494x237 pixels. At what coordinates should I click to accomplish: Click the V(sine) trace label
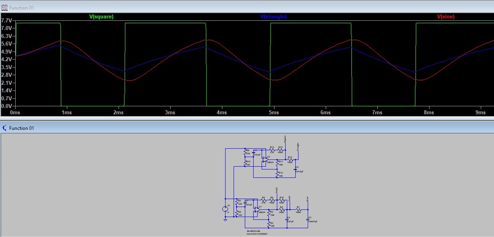(x=446, y=17)
